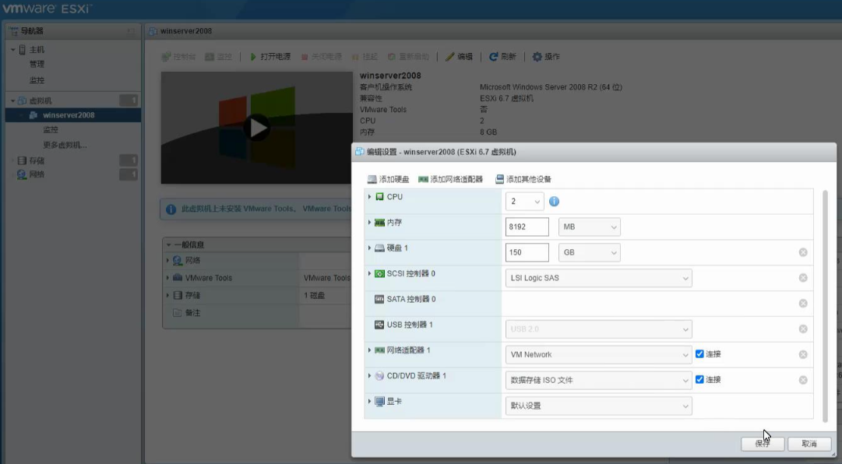Click the hard disk size 150 field
This screenshot has height=464, width=842.
(527, 252)
